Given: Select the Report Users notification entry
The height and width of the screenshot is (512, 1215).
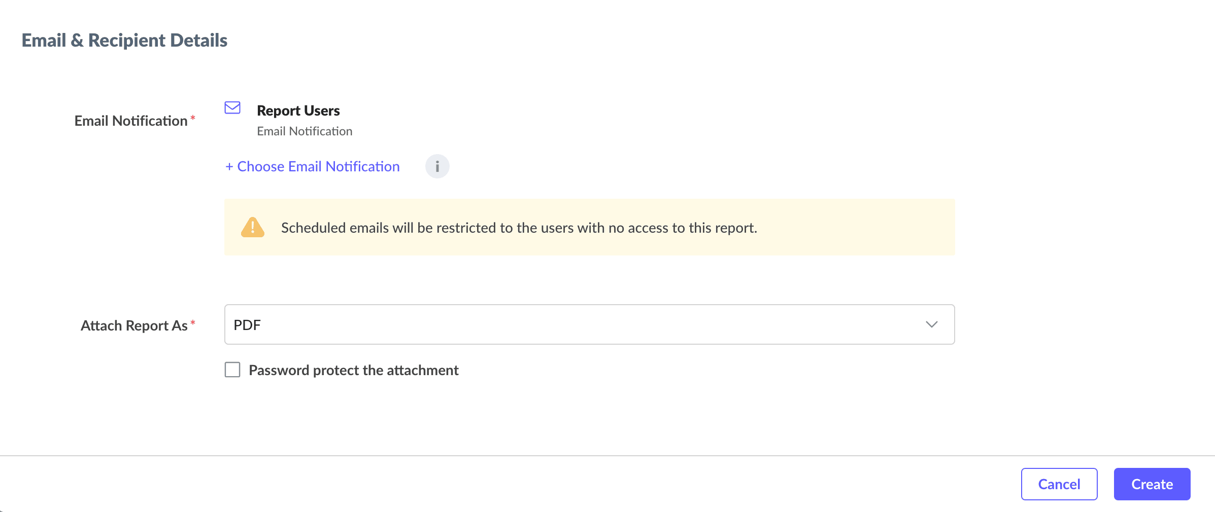Looking at the screenshot, I should click(x=298, y=111).
